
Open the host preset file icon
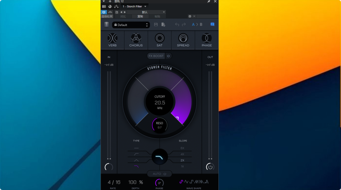tap(117, 12)
